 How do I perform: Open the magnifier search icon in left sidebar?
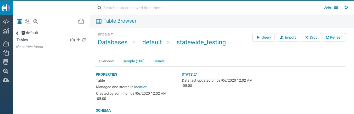click(x=6, y=71)
